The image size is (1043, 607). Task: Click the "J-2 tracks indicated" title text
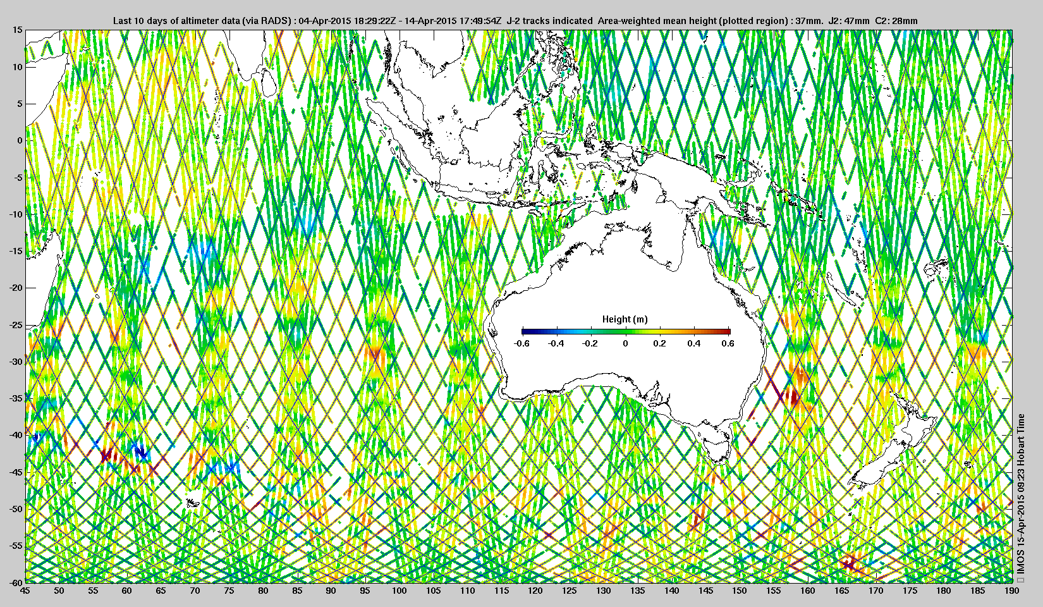pos(550,21)
